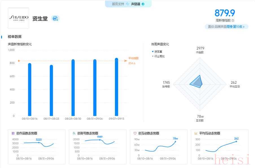
Task: Click the help icon next to 周新榜指数
Action: 233,20
